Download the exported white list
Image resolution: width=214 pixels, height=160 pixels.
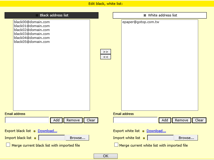156,131
